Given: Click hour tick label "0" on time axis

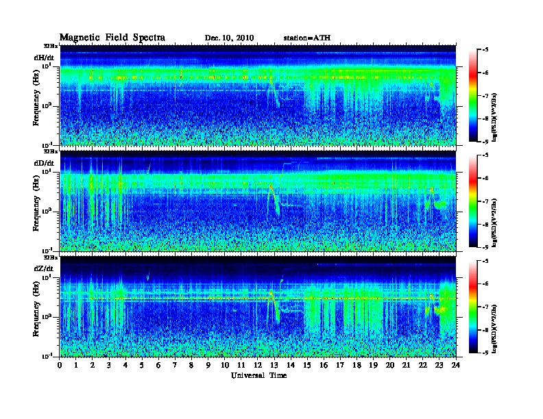Looking at the screenshot, I should [60, 365].
